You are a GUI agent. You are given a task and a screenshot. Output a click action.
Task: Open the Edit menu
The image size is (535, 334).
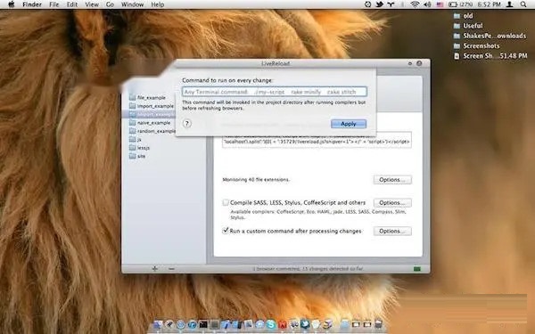[72, 4]
